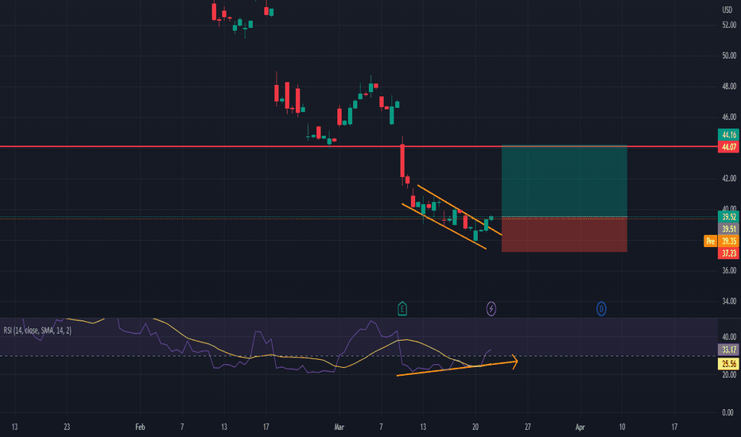741x437 pixels.
Task: Click the 20 date on time axis
Action: tap(475, 427)
